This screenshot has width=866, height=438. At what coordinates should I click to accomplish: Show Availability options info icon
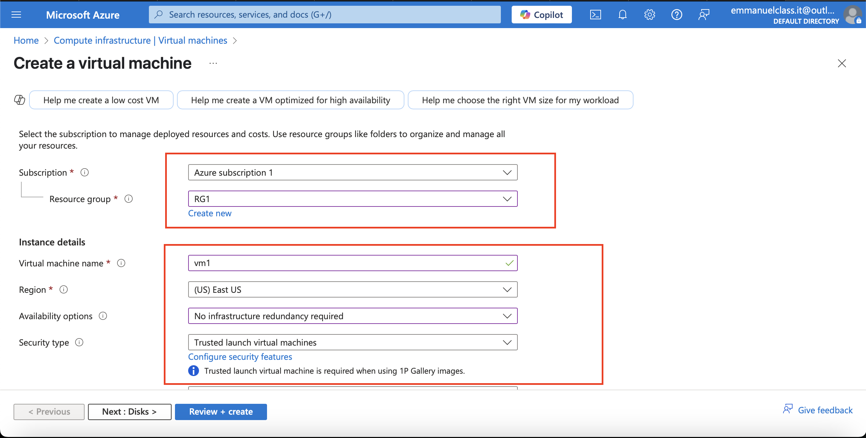pos(103,316)
